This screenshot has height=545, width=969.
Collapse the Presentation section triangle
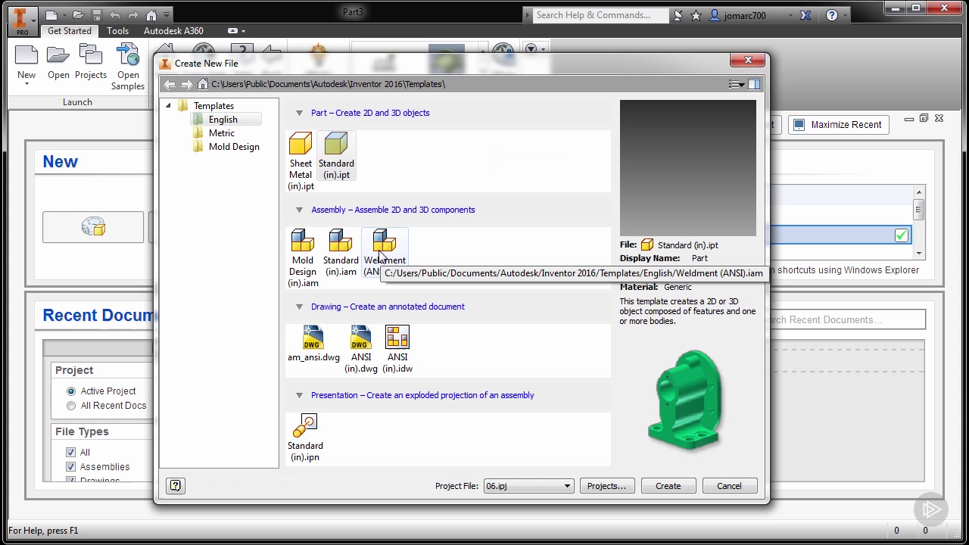[x=299, y=395]
